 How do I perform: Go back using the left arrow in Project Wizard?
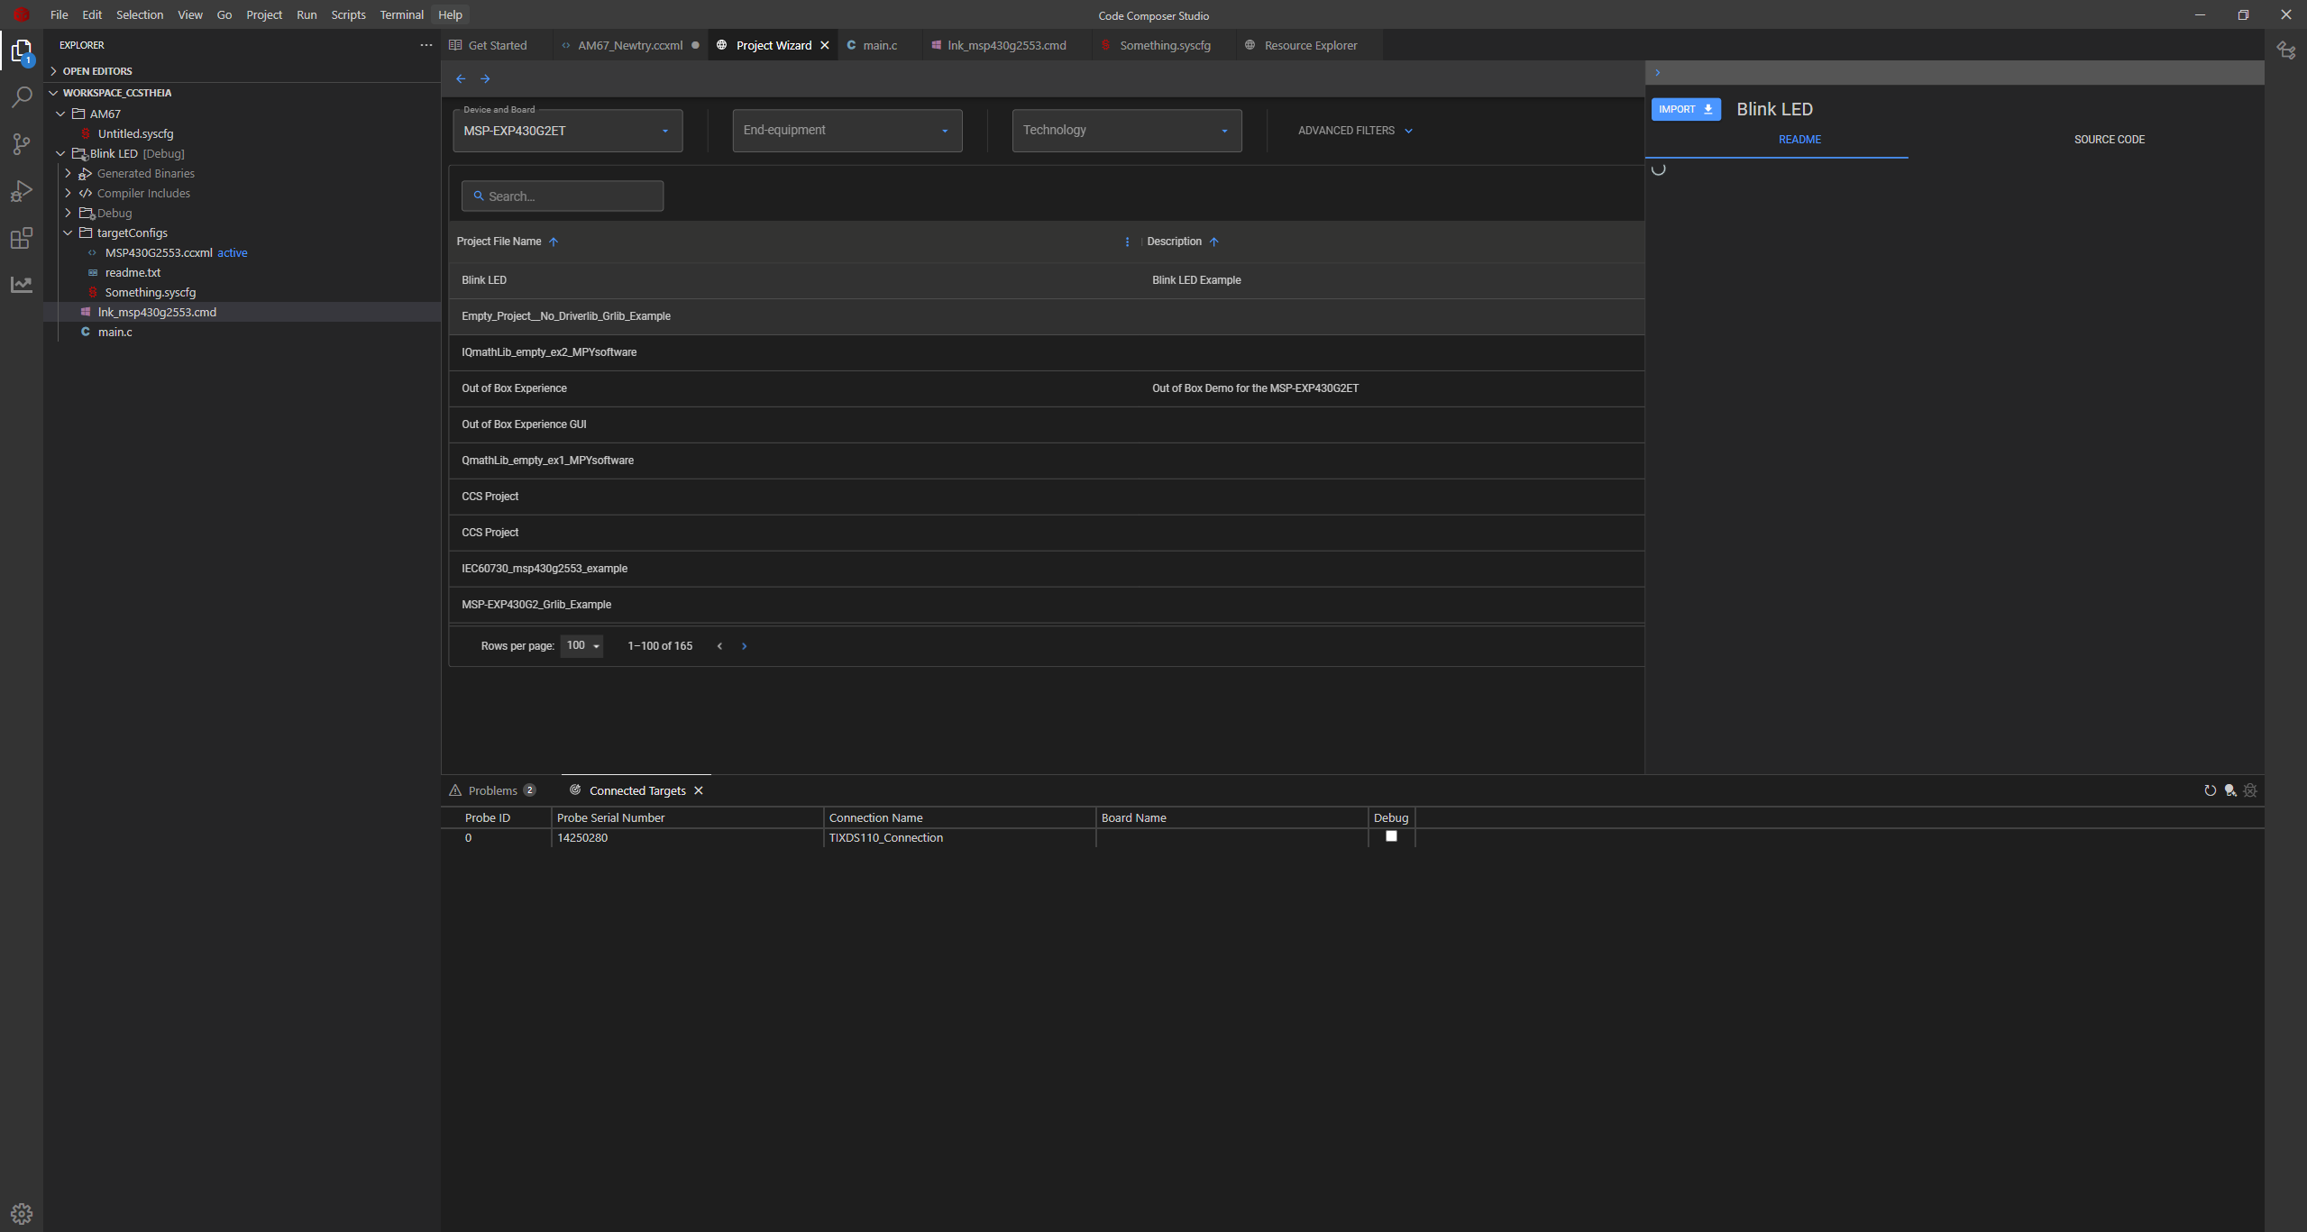(461, 79)
